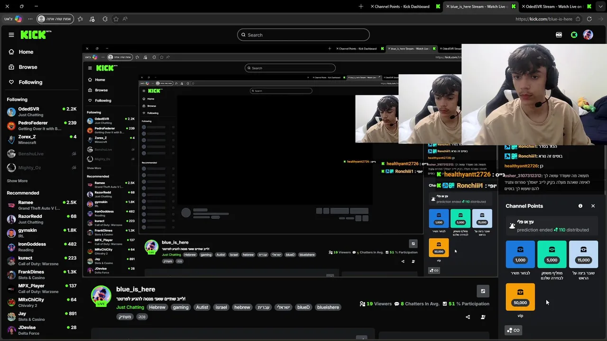Click the browser extensions puzzle icon

(105, 19)
